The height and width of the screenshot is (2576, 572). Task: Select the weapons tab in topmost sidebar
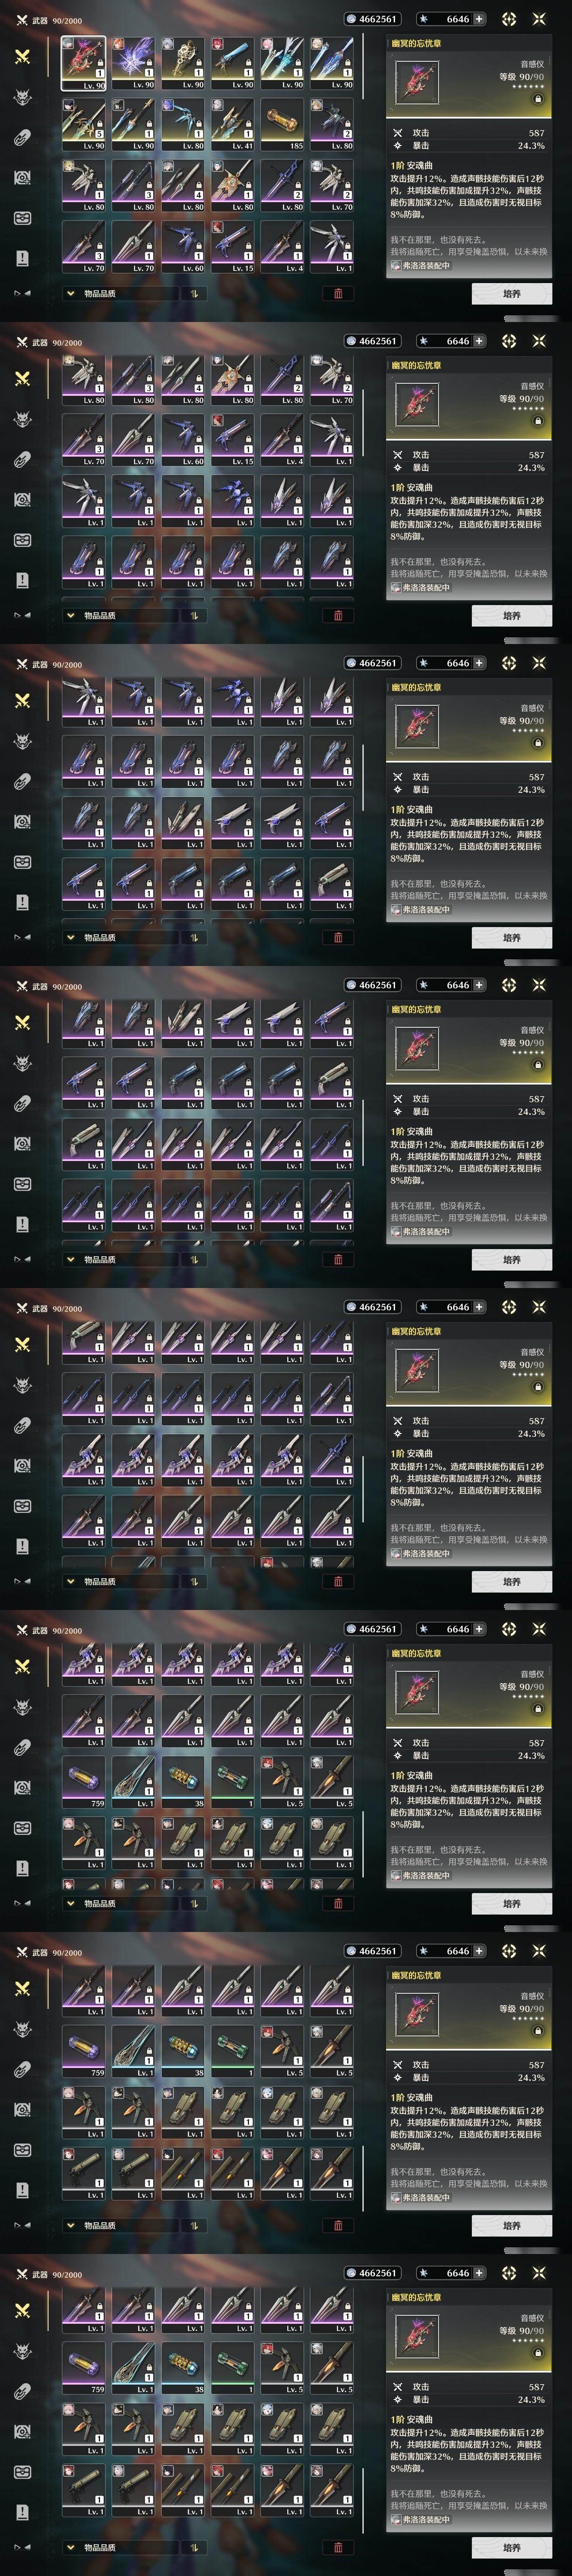tap(22, 56)
